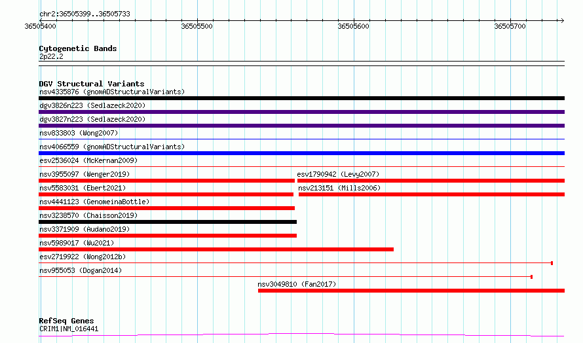The width and height of the screenshot is (583, 343).
Task: Open dgv3827n223 (Sedlazeck2020) variant label
Action: point(92,119)
